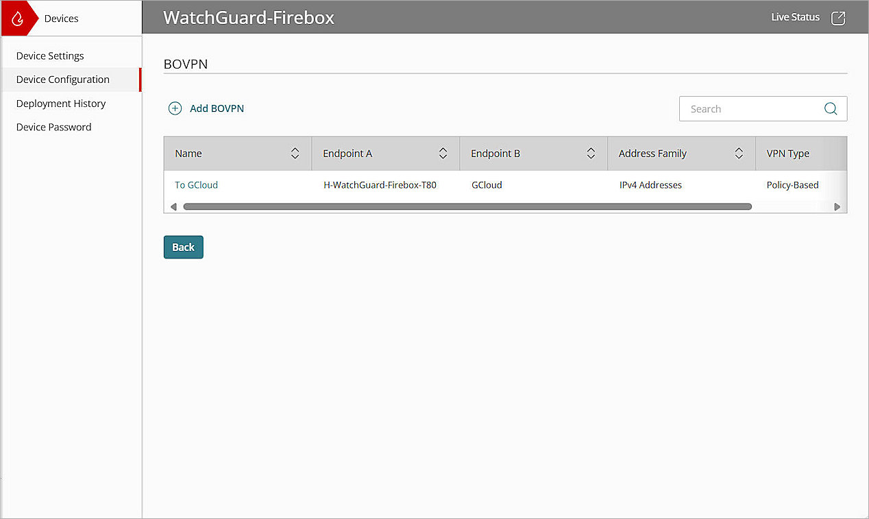Click the Back button
This screenshot has width=869, height=519.
tap(183, 247)
